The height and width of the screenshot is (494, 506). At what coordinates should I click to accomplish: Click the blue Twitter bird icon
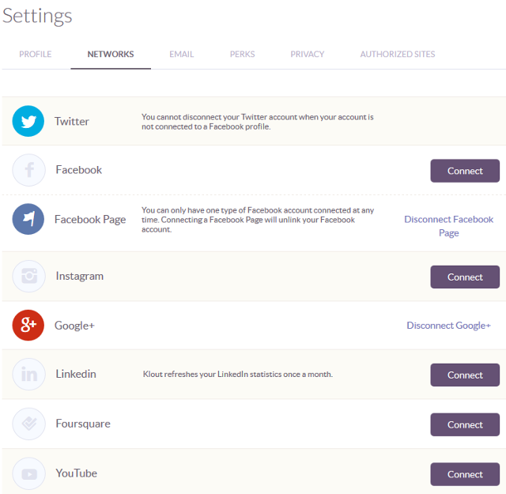point(28,121)
